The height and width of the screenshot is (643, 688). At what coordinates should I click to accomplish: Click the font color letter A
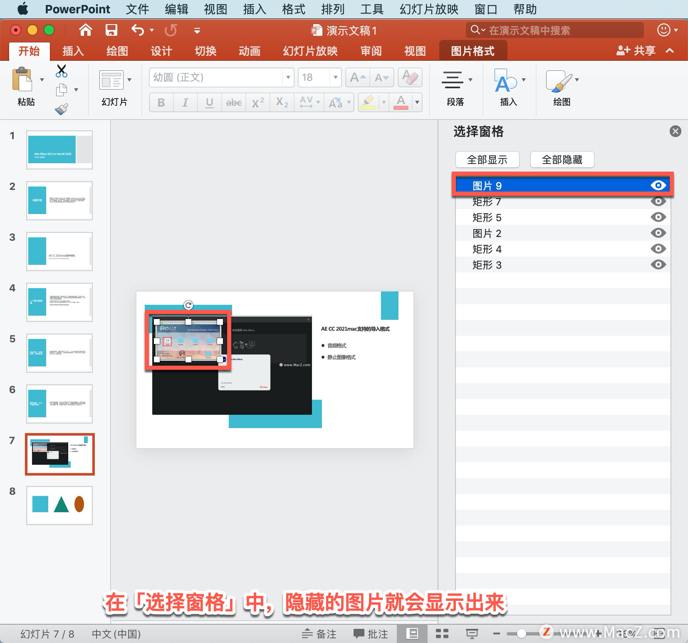[401, 102]
